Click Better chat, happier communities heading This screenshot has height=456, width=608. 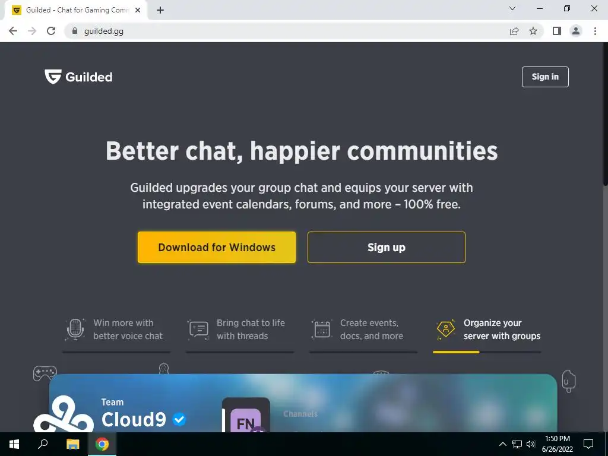pyautogui.click(x=302, y=151)
